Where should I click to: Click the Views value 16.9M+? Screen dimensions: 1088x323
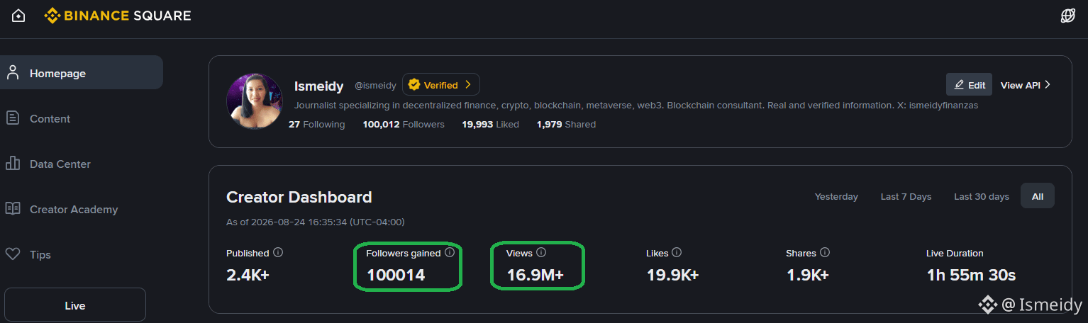(535, 275)
